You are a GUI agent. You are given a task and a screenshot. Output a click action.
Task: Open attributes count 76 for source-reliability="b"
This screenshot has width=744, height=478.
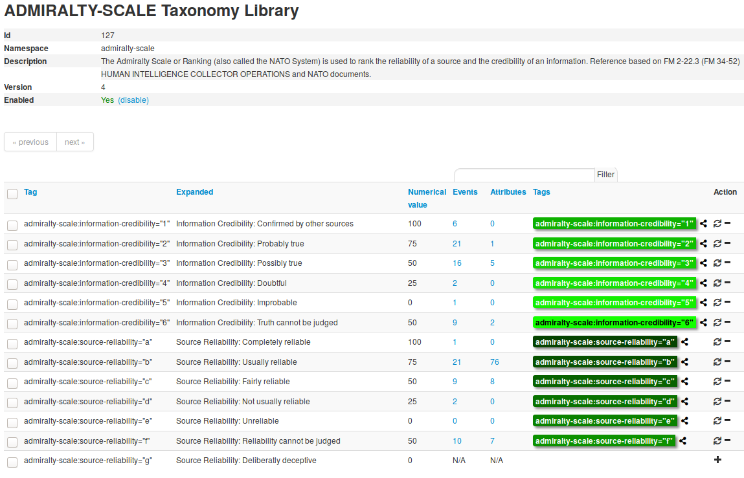tap(495, 362)
